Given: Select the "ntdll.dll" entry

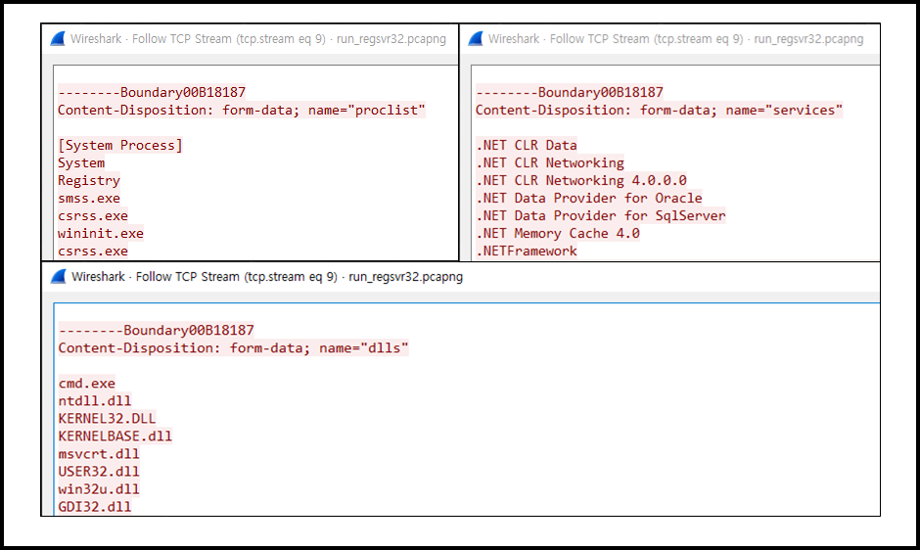Looking at the screenshot, I should 94,401.
